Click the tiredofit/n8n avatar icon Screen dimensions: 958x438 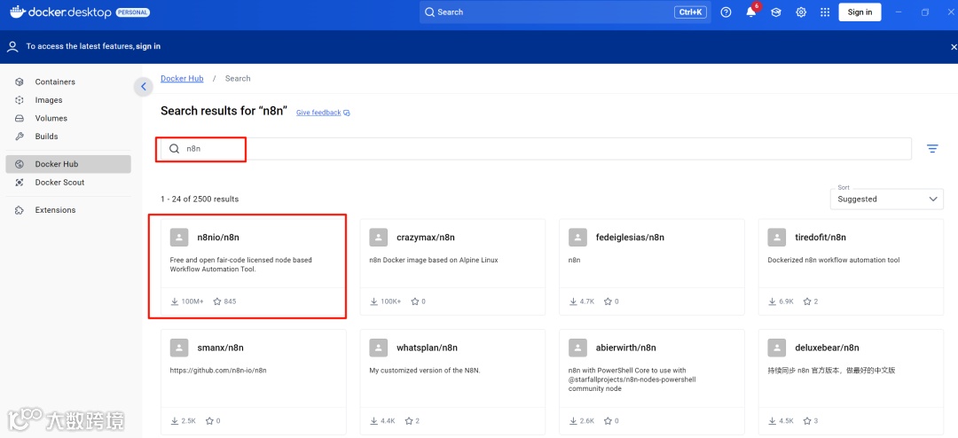coord(777,238)
